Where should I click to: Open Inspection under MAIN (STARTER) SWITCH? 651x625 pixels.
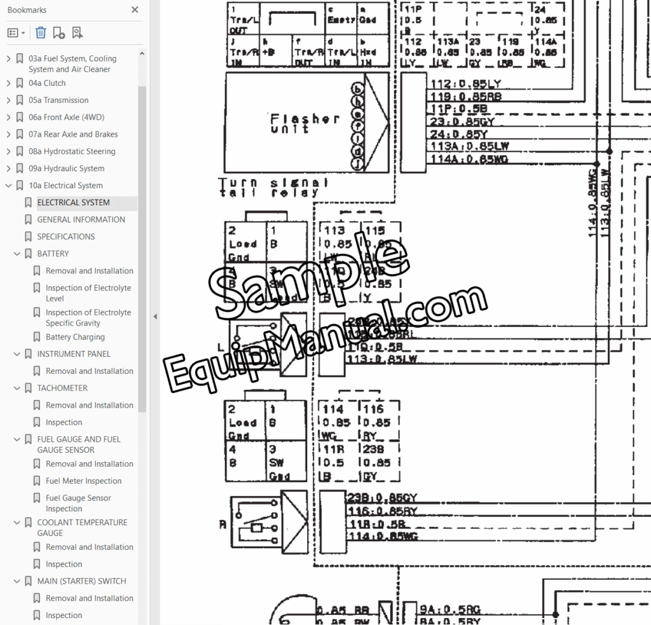click(x=64, y=615)
